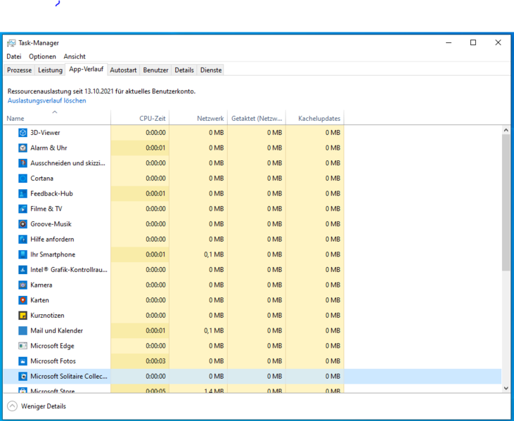Collapse view with Weniger Details chevron
This screenshot has width=514, height=421.
click(12, 406)
